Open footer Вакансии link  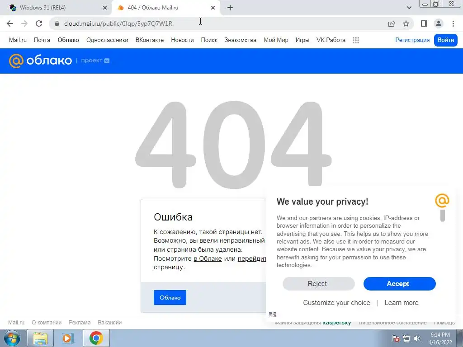(x=109, y=323)
